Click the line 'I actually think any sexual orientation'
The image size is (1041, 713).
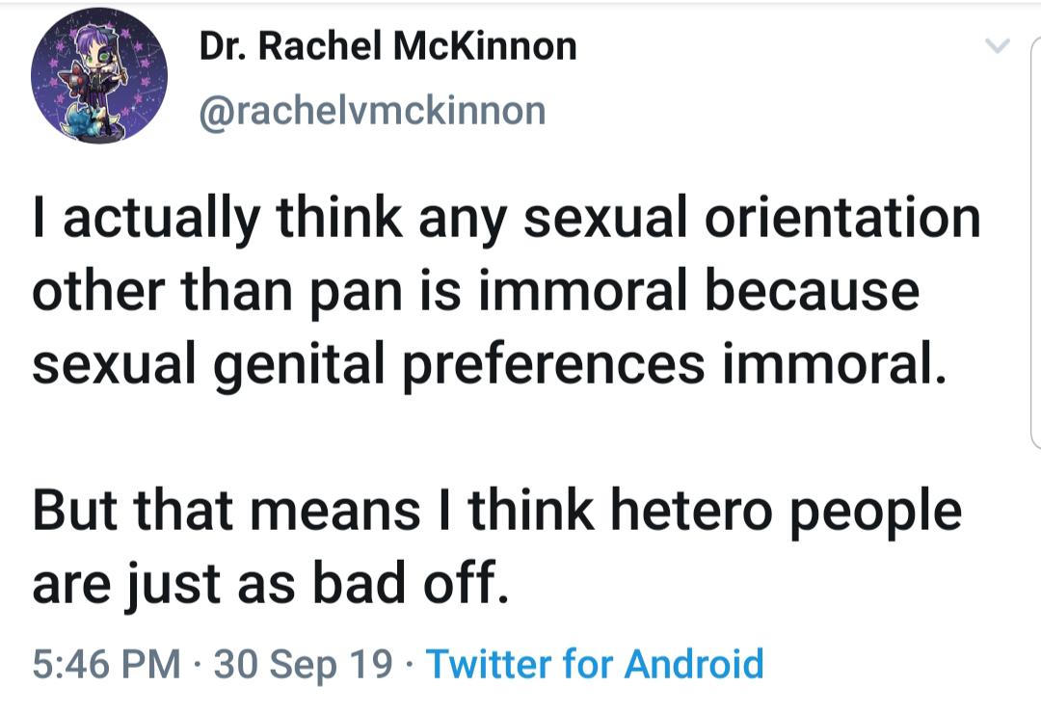[x=507, y=220]
